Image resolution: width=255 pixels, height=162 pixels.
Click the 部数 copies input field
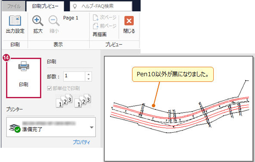74,76
